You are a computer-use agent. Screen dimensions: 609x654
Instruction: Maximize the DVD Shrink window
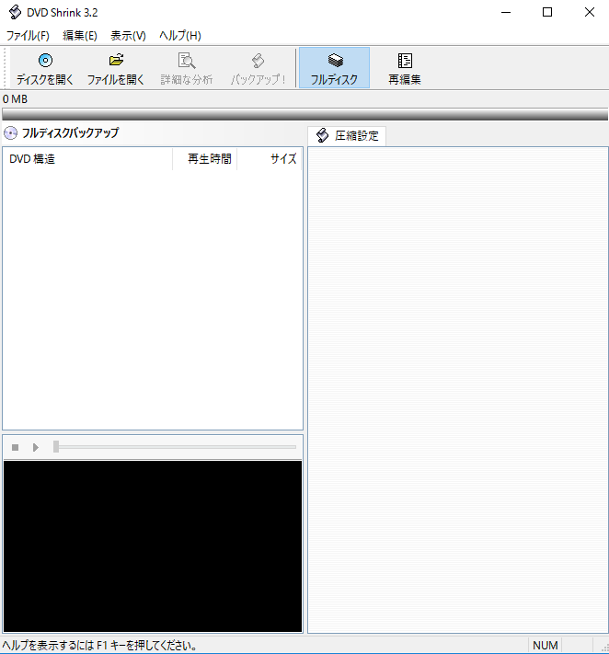(547, 12)
